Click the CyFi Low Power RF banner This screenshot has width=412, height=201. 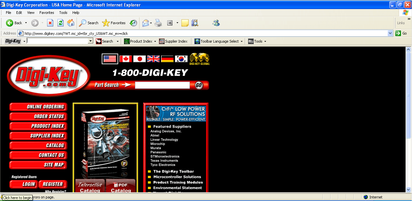pos(176,114)
